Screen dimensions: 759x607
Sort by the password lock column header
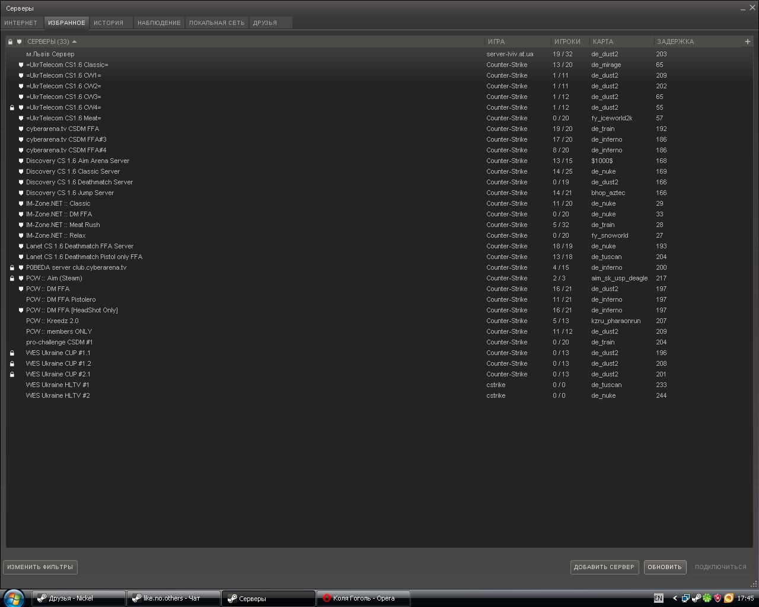click(10, 41)
